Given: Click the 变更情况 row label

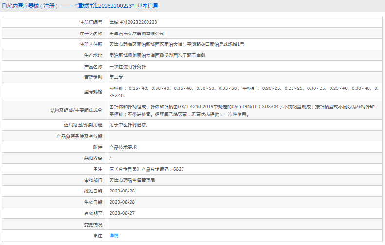Looking at the screenshot, I should [93, 225].
